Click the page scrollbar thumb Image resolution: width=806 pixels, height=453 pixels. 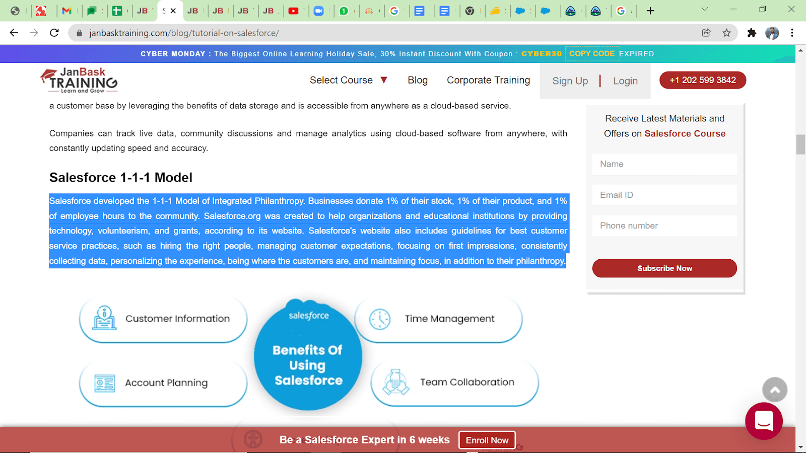(800, 144)
